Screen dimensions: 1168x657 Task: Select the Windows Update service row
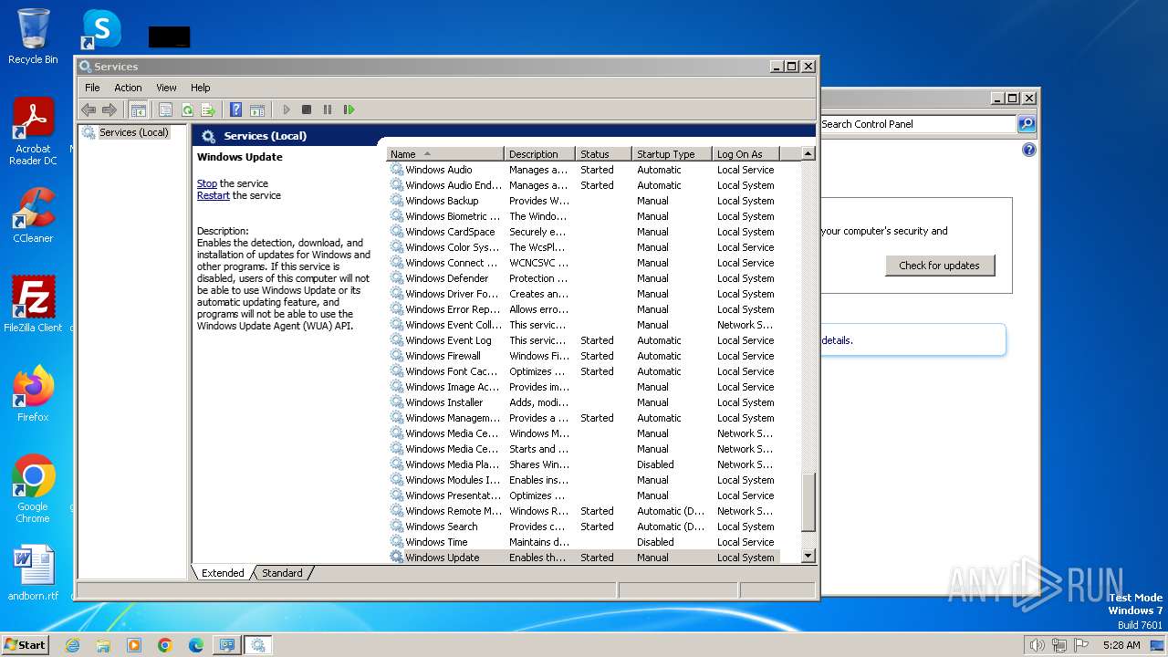[x=584, y=558]
